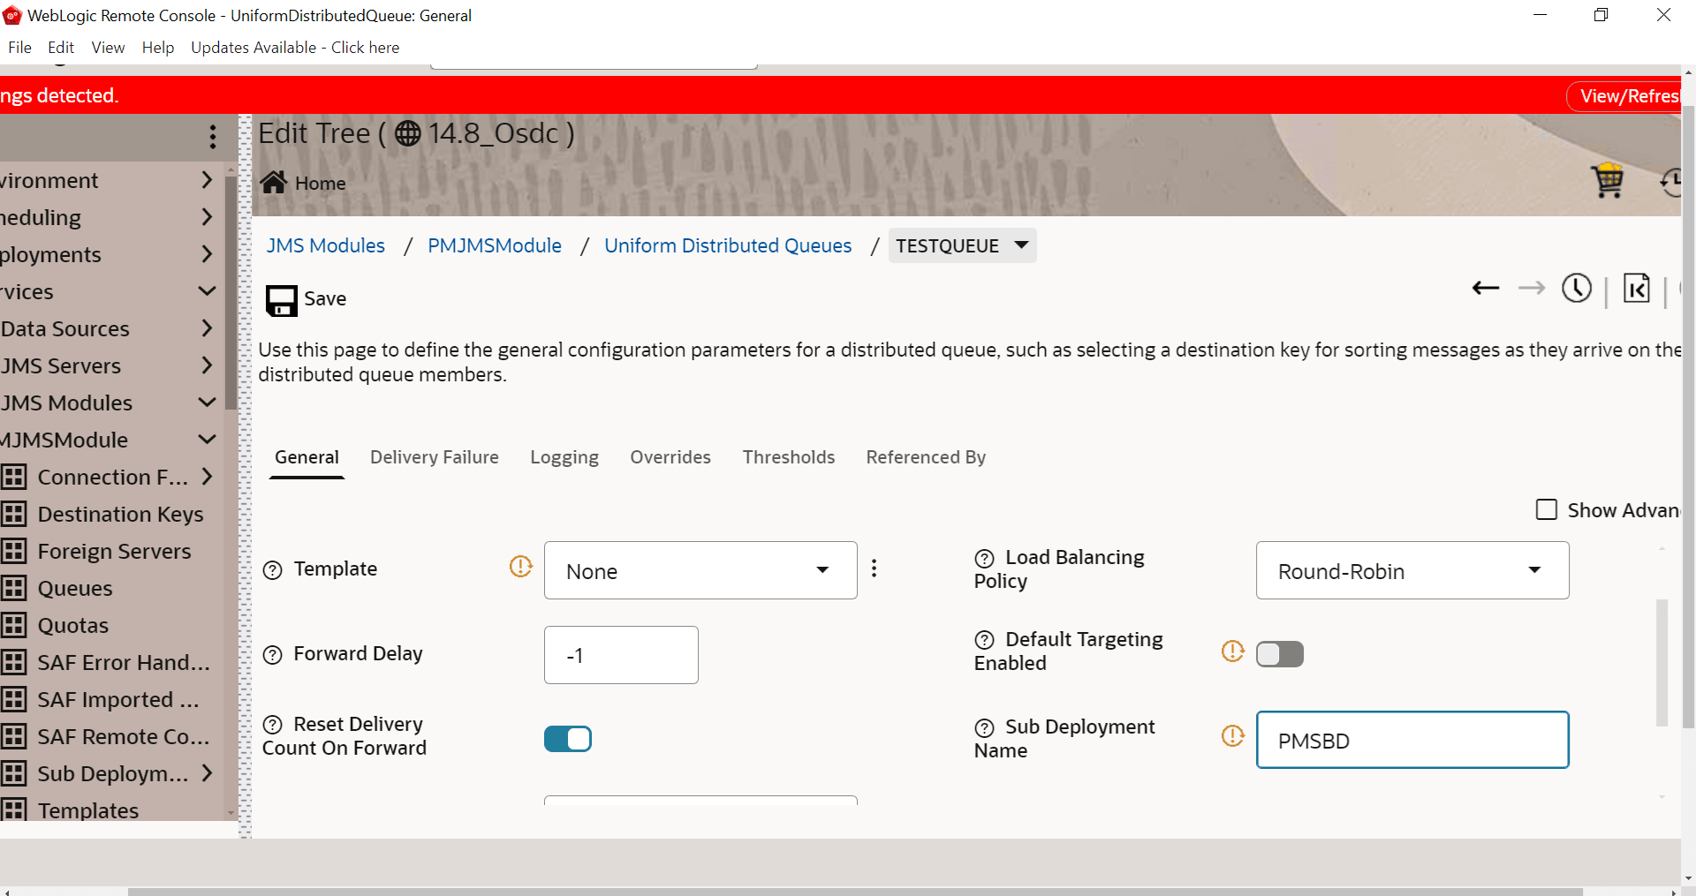
Task: Open the Uniform Distributed Queues breadcrumb link
Action: click(x=728, y=245)
